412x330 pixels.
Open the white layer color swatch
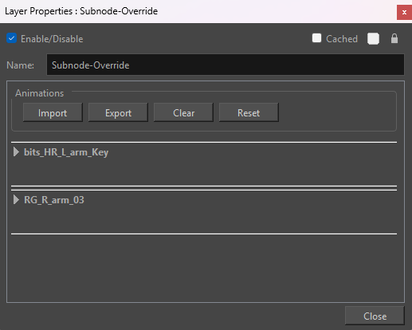coord(373,39)
